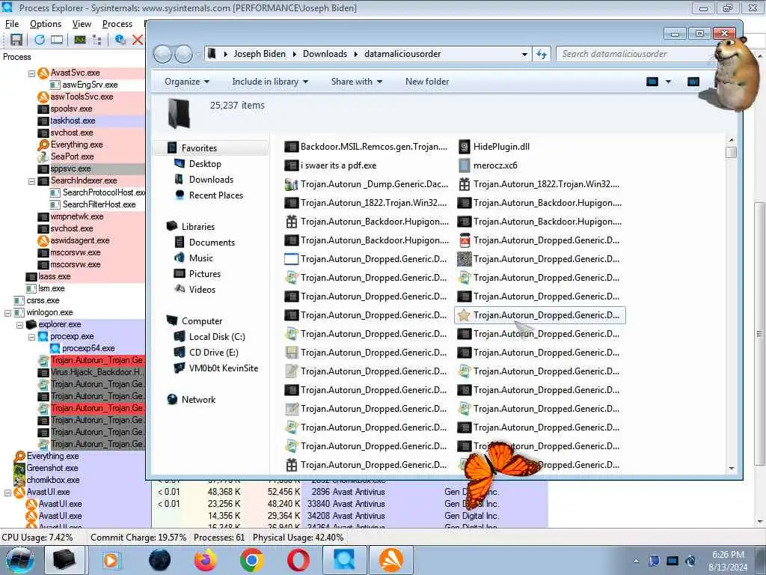Viewport: 766px width, 575px height.
Task: Click the file list scrollbar up arrow
Action: pyautogui.click(x=732, y=140)
